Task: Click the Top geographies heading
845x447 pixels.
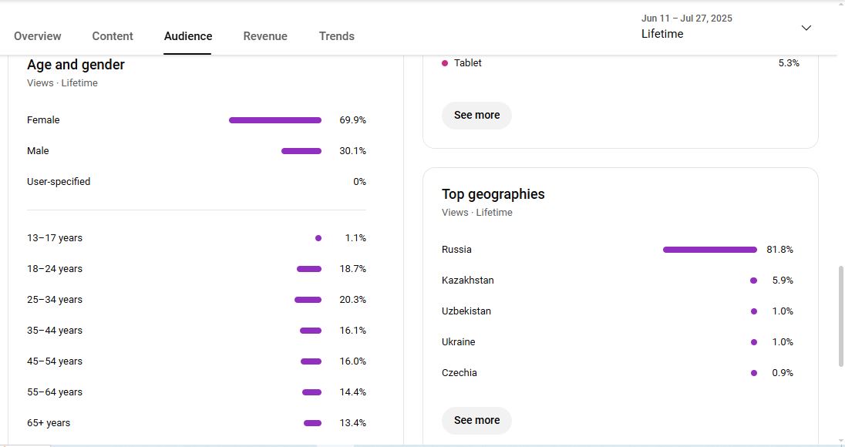Action: coord(493,194)
